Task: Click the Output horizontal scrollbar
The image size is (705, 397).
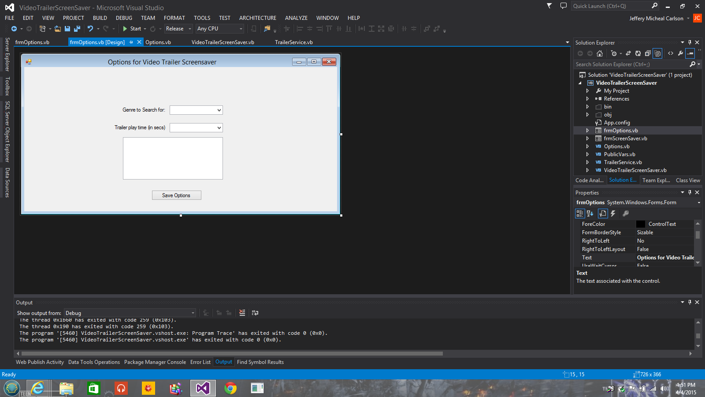Action: coord(232,353)
